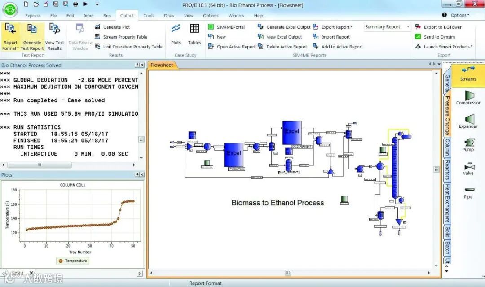Screen dimensions: 485x287
Task: Click the Plots case study icon
Action: click(176, 34)
